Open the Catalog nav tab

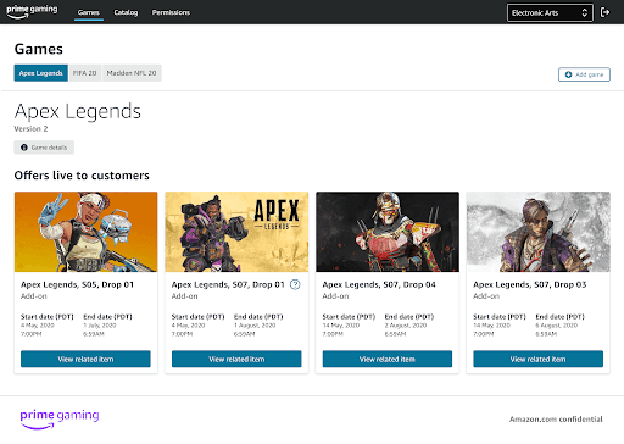[x=126, y=12]
